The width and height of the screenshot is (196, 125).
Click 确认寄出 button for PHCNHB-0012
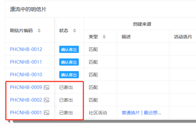pyautogui.click(x=69, y=49)
